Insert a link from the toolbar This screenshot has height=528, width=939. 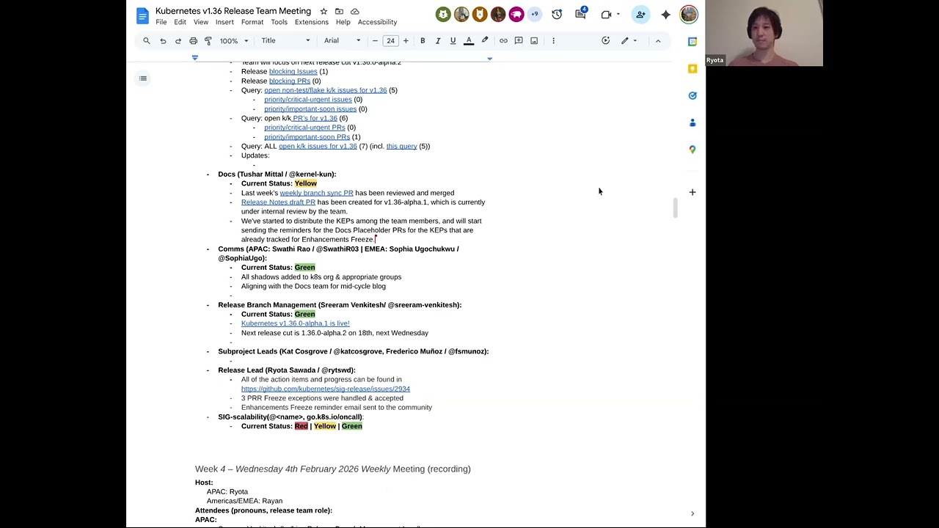[503, 41]
